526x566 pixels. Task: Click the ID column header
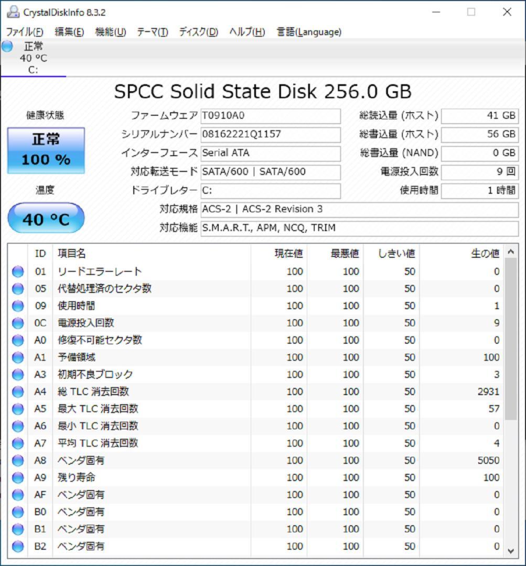tap(40, 254)
